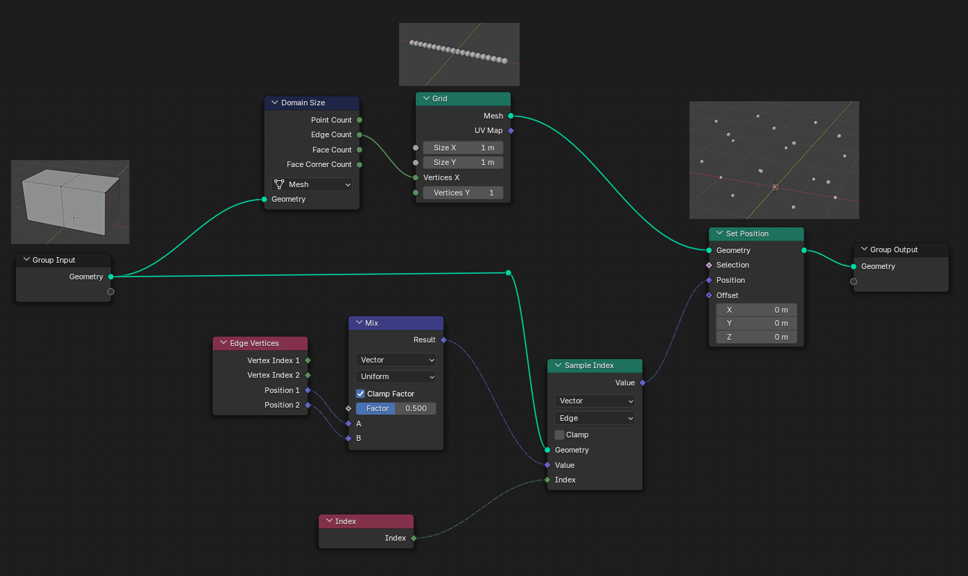Viewport: 968px width, 576px height.
Task: Click the Size X field in Grid node
Action: 463,148
